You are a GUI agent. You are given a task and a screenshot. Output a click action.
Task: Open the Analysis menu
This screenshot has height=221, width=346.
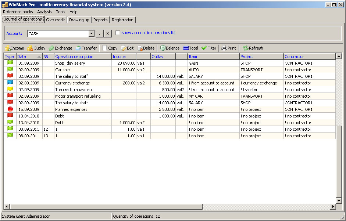44,12
